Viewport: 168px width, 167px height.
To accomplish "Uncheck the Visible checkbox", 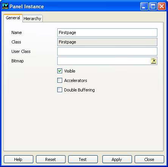I will click(x=60, y=71).
